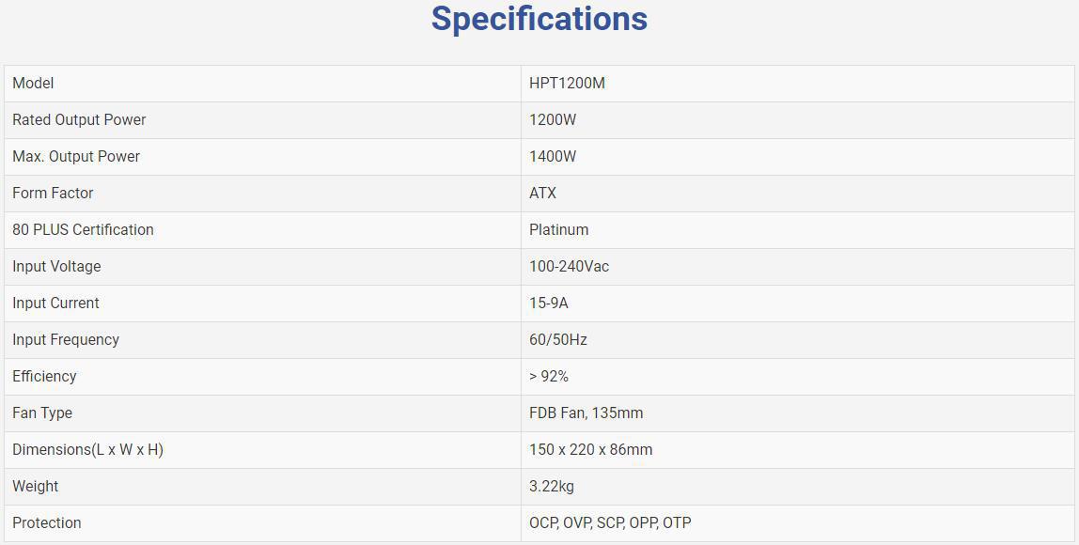Click the 15-9A input current value
The width and height of the screenshot is (1079, 545).
pyautogui.click(x=549, y=303)
